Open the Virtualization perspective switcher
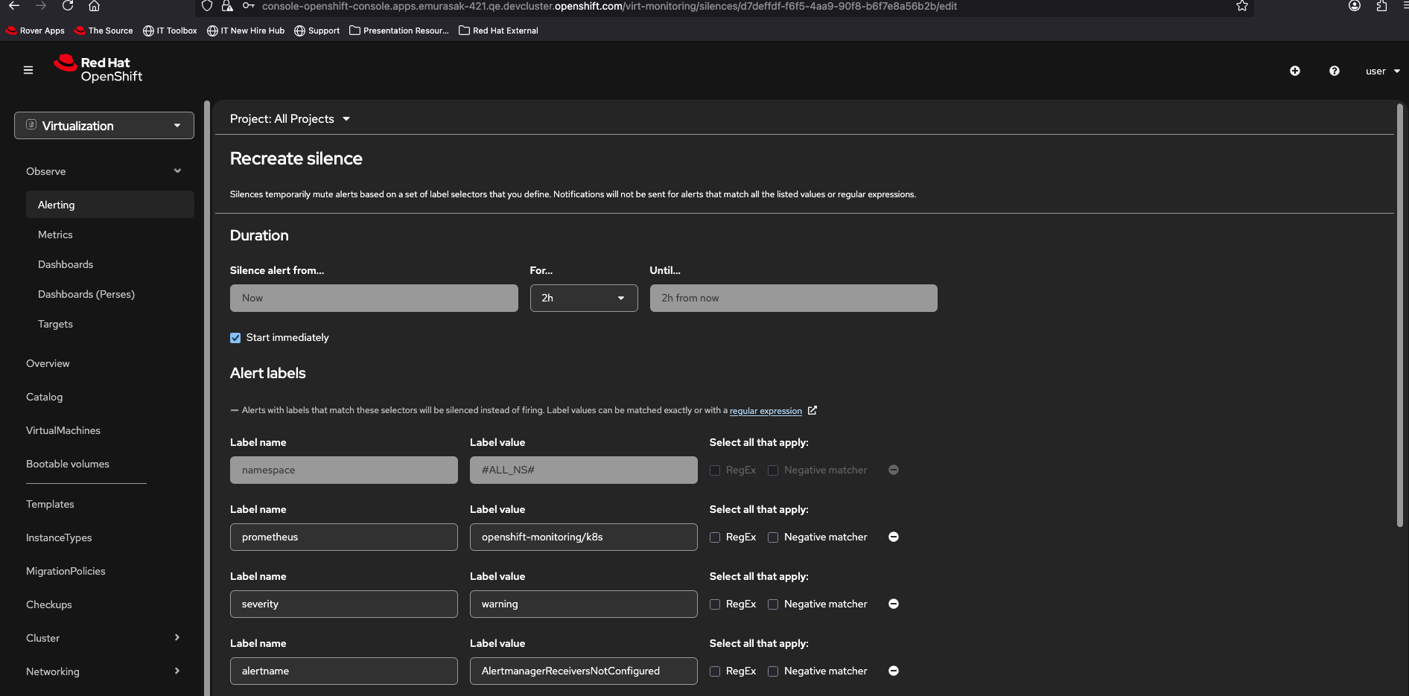 [104, 126]
